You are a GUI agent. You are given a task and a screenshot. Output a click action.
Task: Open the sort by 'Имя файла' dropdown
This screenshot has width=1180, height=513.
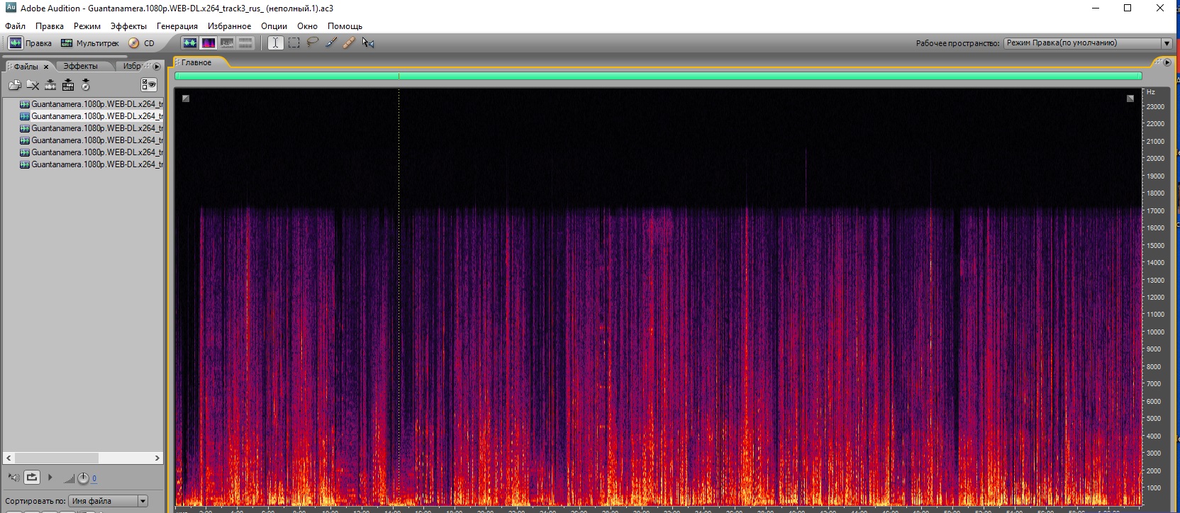(x=143, y=501)
